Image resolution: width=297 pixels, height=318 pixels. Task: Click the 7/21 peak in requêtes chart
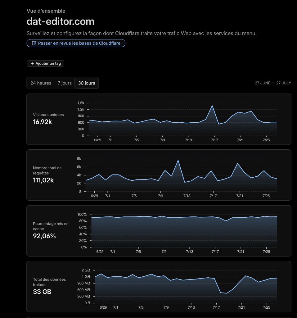pos(237,163)
